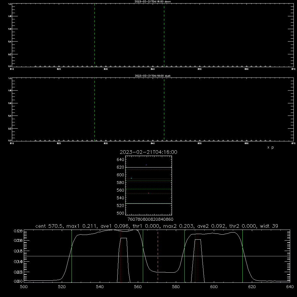Select the green vertical line near 584 in bottom plot
The width and height of the screenshot is (297, 297).
(x=184, y=256)
